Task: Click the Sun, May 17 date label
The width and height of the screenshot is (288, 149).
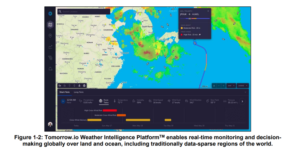Action: (107, 126)
